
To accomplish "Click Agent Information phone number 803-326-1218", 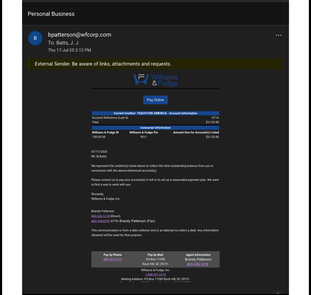I will coord(198,264).
